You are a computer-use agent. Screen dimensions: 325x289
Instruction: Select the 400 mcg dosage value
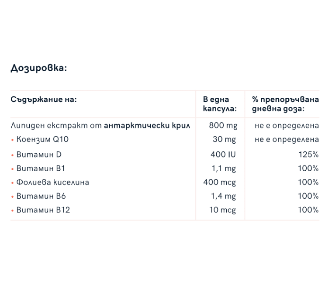(219, 182)
